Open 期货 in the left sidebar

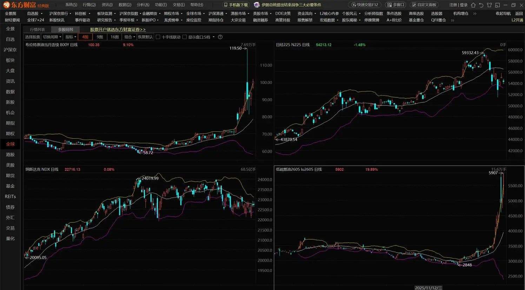(10, 175)
